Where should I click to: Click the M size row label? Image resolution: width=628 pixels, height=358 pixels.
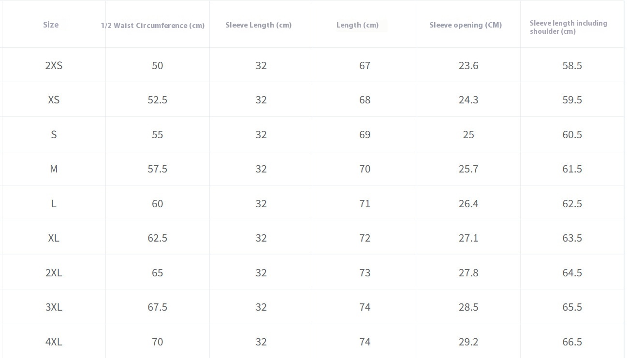click(x=54, y=169)
